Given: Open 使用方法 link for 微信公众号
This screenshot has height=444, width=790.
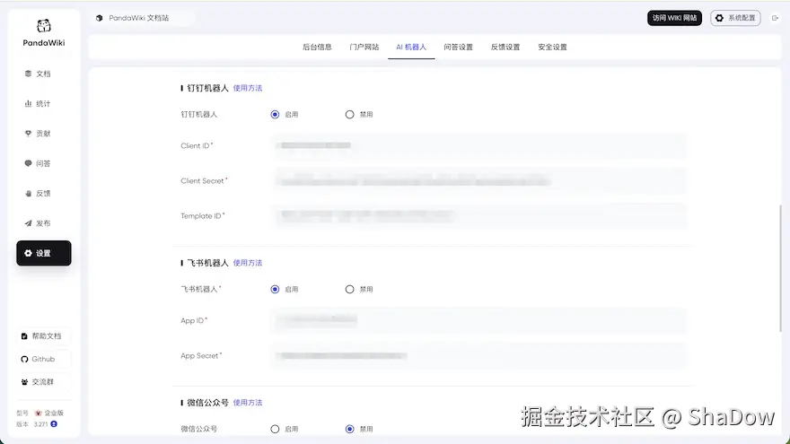Looking at the screenshot, I should (x=248, y=403).
